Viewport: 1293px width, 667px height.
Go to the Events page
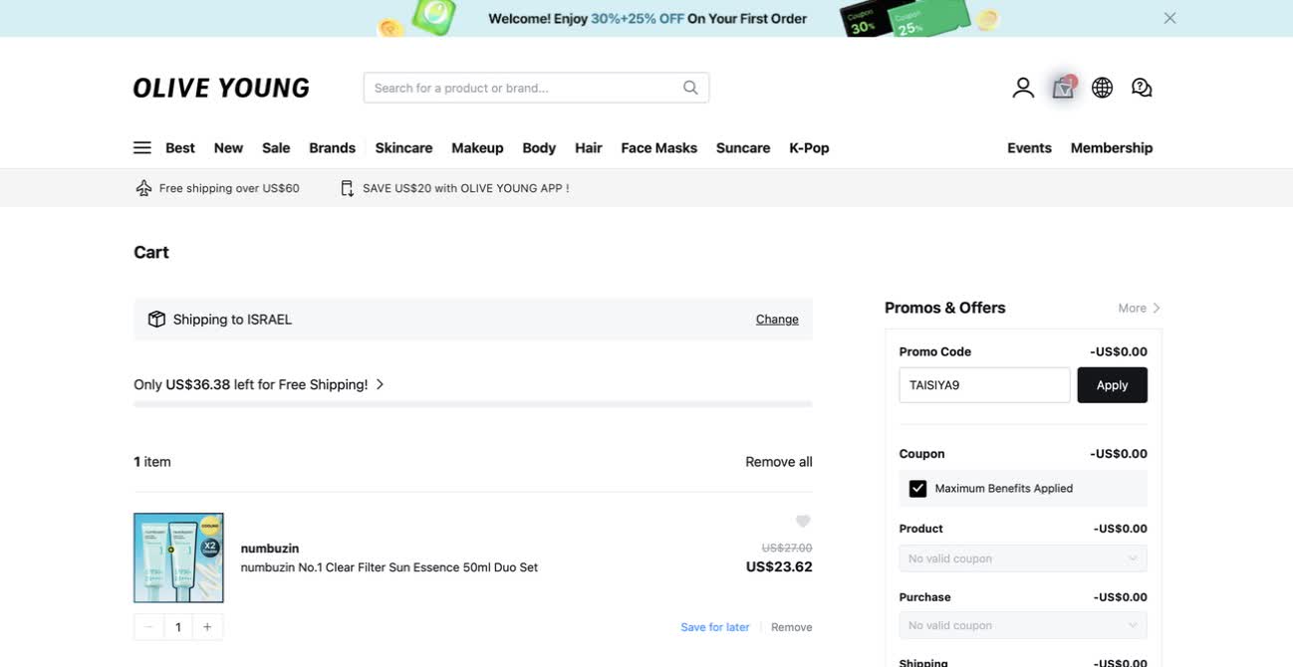(1029, 147)
